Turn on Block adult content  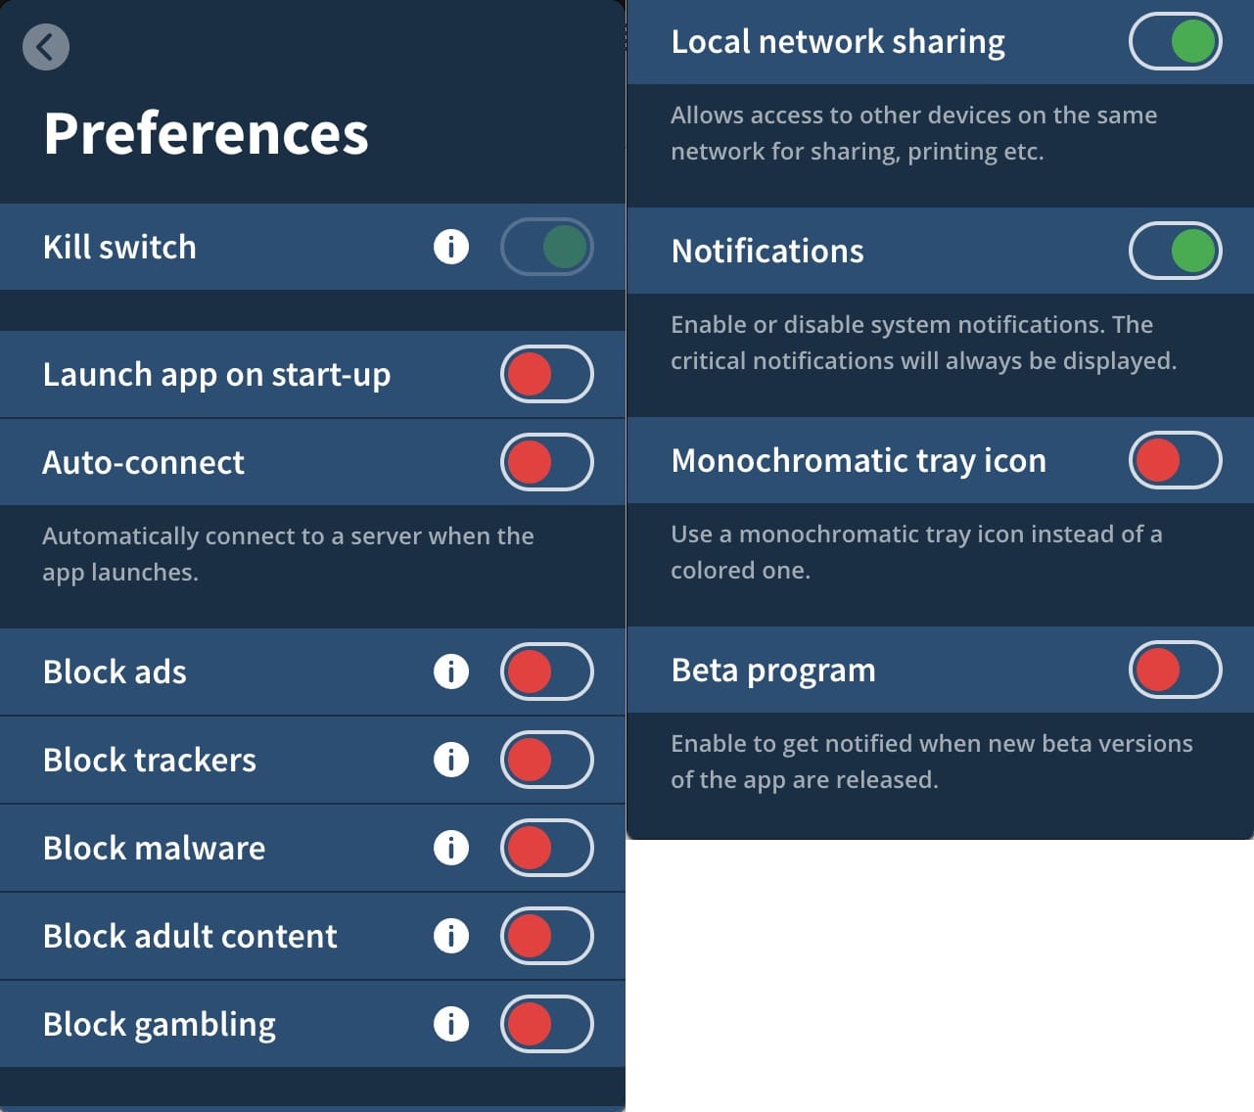click(547, 936)
